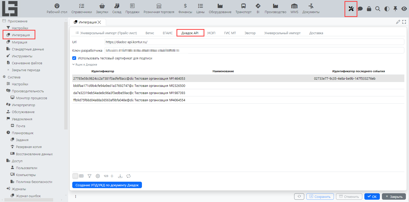Click "Создание УПД/УКД по документу Диадок" button
This screenshot has height=202, width=409.
tap(107, 185)
